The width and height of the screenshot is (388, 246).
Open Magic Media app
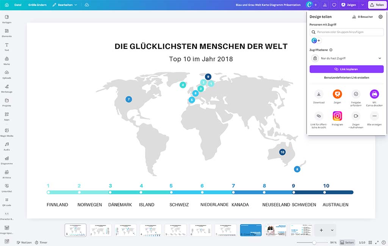coord(7,132)
